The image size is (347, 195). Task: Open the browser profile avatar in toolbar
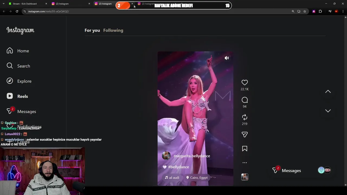coord(336,11)
